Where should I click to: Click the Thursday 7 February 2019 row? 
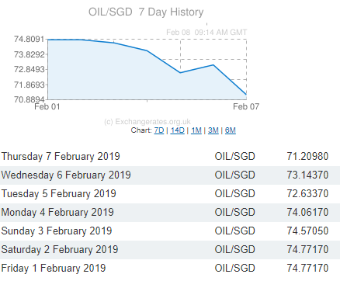click(170, 157)
